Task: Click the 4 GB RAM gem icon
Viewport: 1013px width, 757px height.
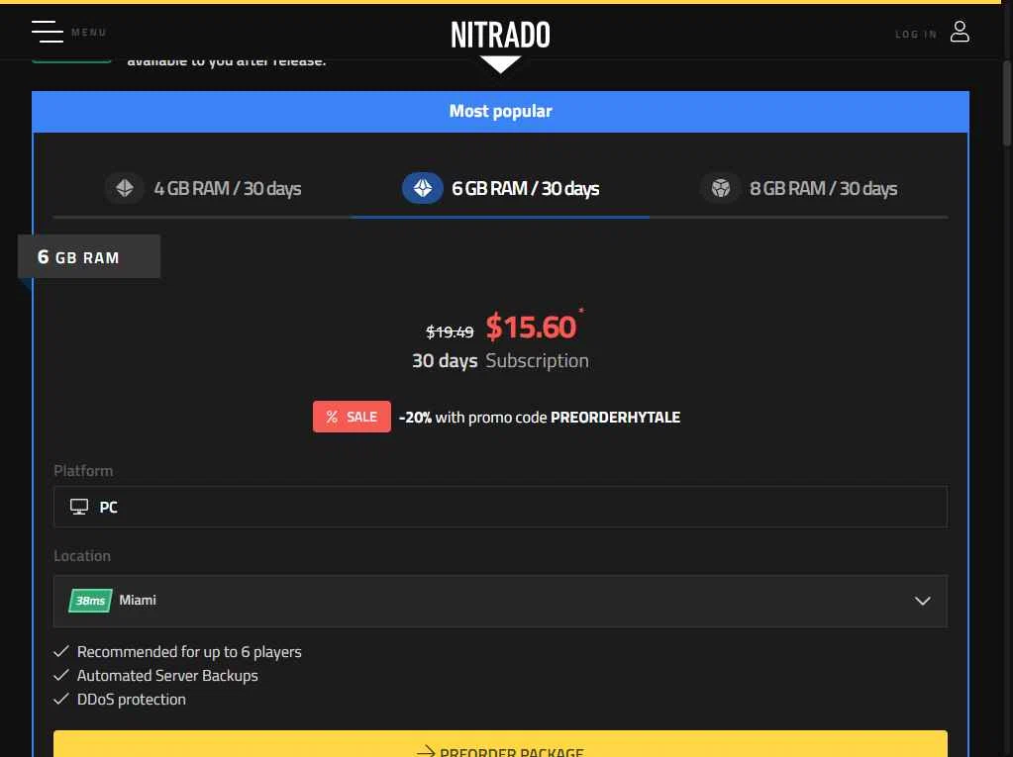Action: pos(125,188)
